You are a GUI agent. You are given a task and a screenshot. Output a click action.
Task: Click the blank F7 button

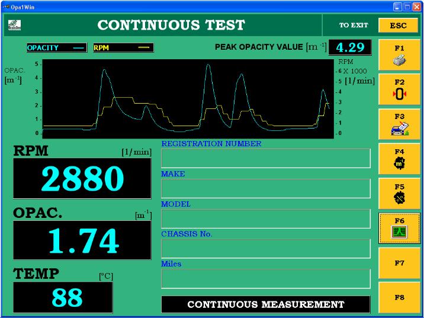click(399, 263)
